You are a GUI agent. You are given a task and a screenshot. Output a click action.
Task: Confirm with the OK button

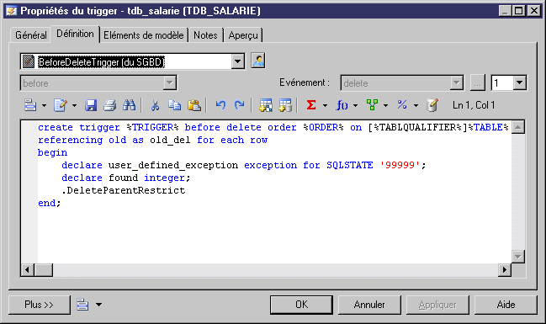(301, 305)
